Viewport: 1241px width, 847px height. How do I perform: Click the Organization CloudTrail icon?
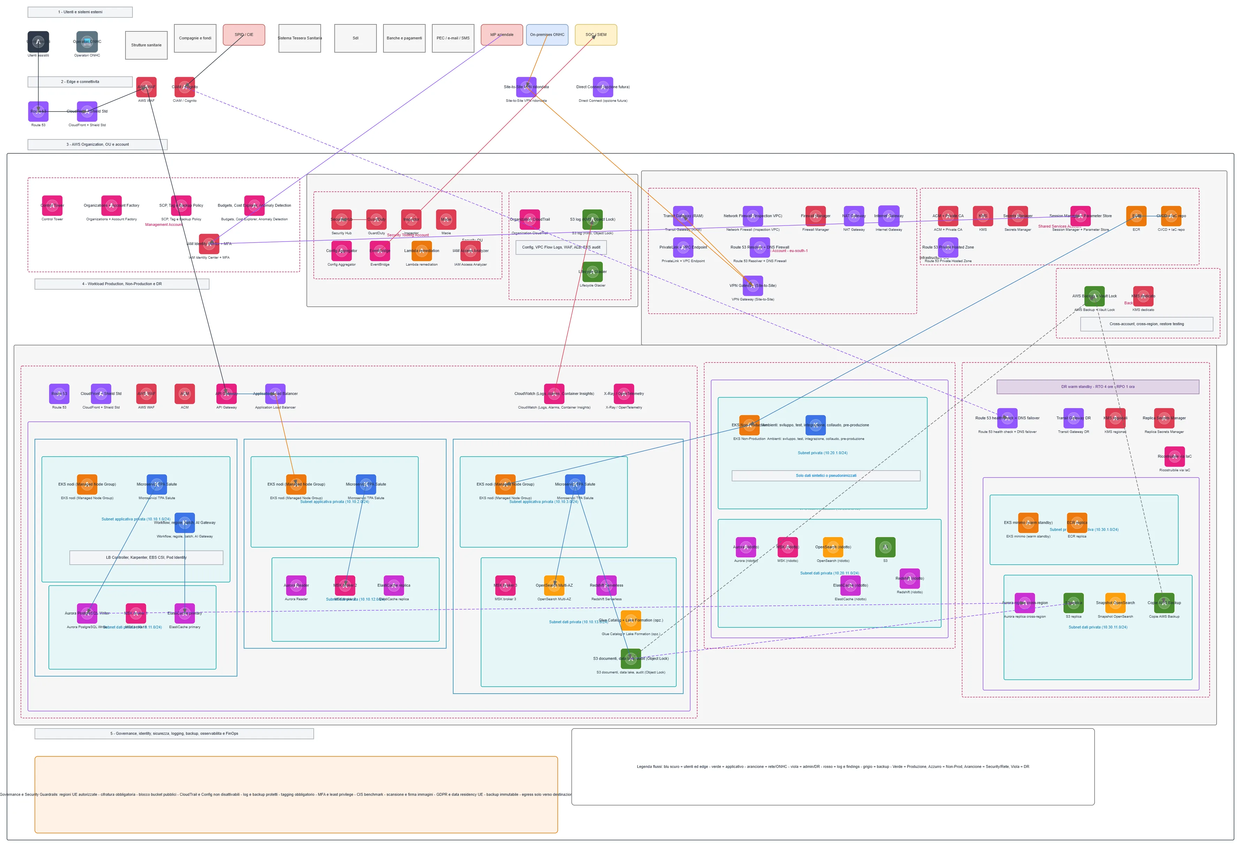click(530, 220)
